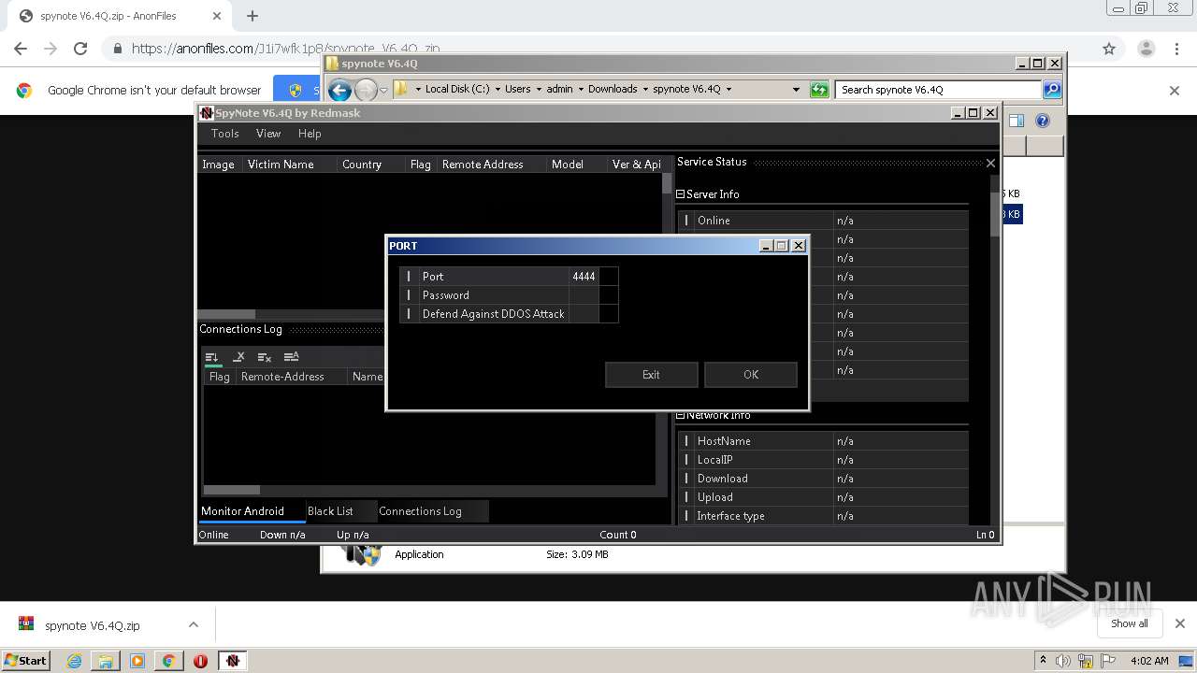Expand the Local Disk (C:) breadcrumb dropdown

498,90
